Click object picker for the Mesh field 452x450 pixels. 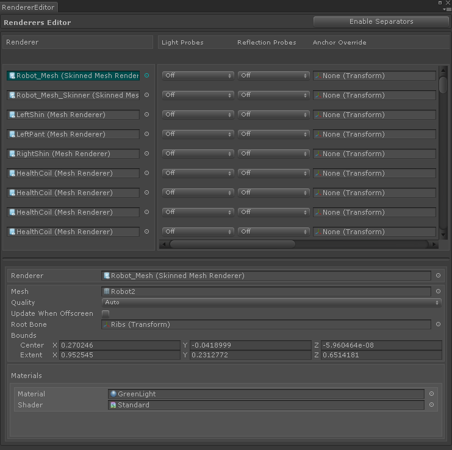tap(438, 291)
